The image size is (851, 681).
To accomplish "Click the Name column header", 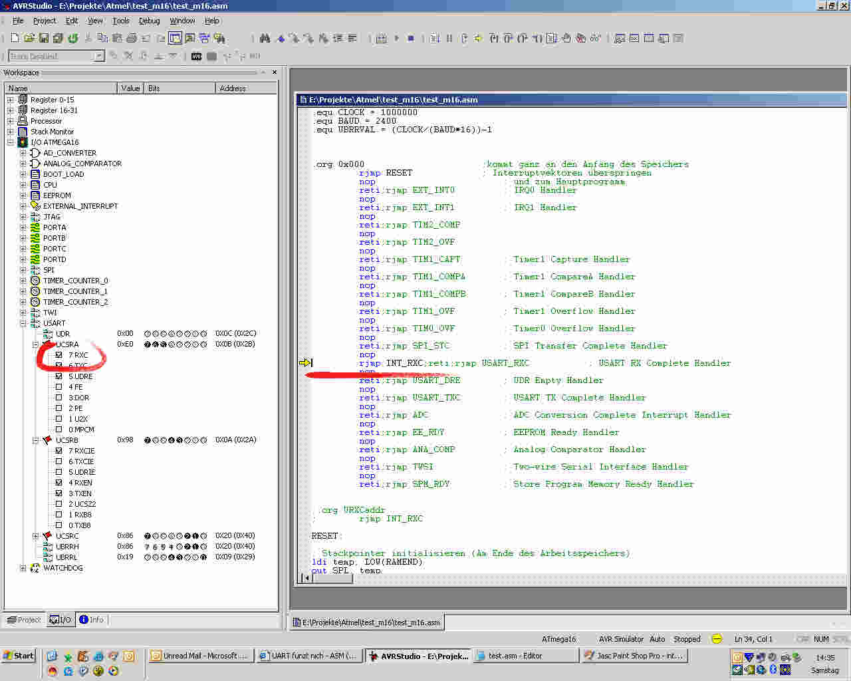I will [x=61, y=88].
